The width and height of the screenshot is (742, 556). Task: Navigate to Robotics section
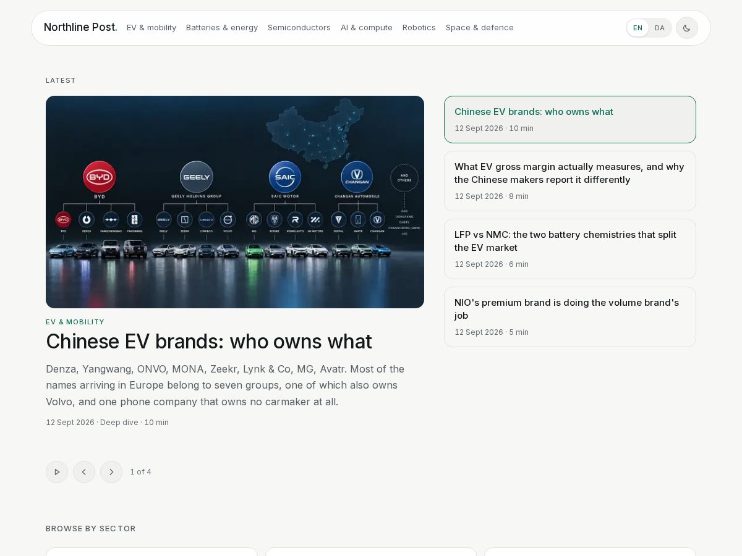pyautogui.click(x=419, y=28)
